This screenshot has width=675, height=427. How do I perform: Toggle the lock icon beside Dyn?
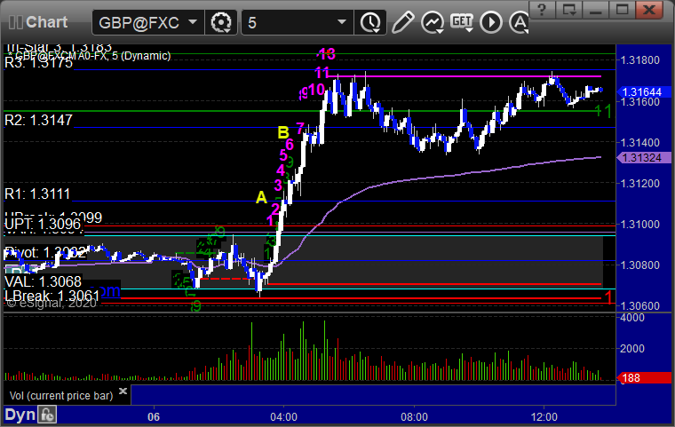[47, 415]
